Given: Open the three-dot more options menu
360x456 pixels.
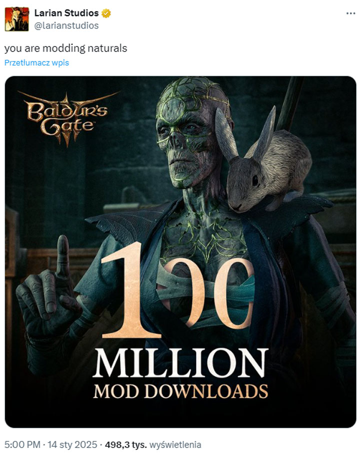Looking at the screenshot, I should click(350, 13).
